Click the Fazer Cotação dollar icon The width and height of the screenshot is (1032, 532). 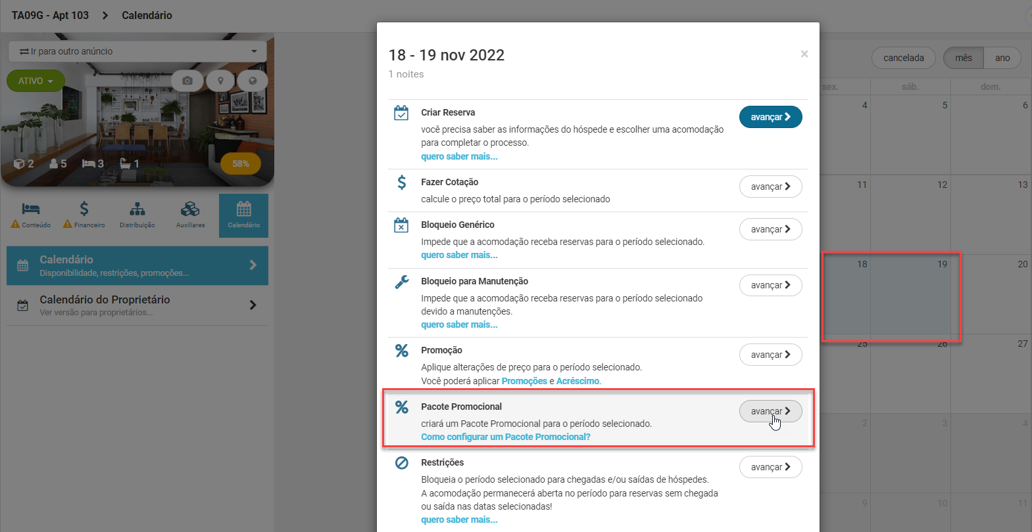(x=401, y=182)
